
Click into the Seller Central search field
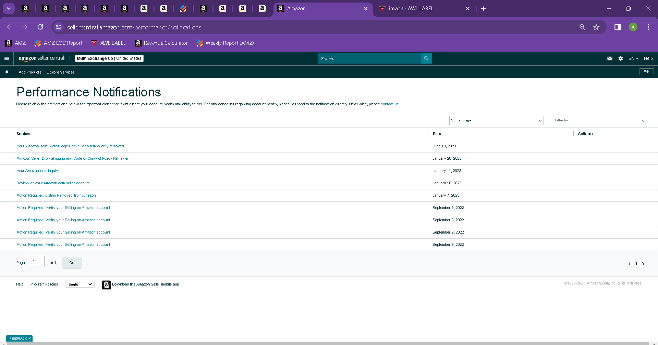[369, 58]
